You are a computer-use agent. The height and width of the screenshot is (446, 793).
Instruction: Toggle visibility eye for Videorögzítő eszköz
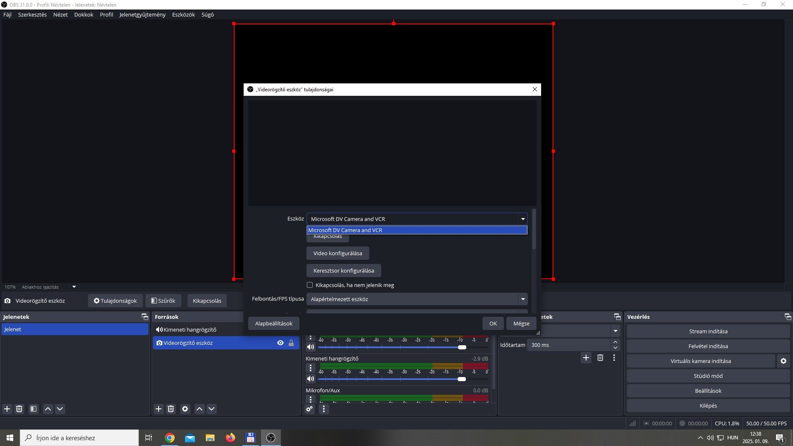pyautogui.click(x=280, y=343)
